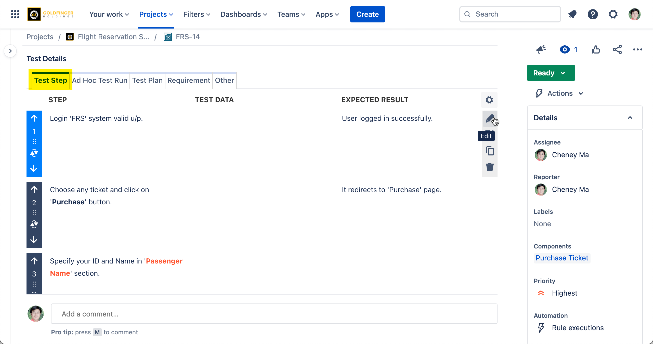
Task: Click the clone step copy icon
Action: pos(490,151)
